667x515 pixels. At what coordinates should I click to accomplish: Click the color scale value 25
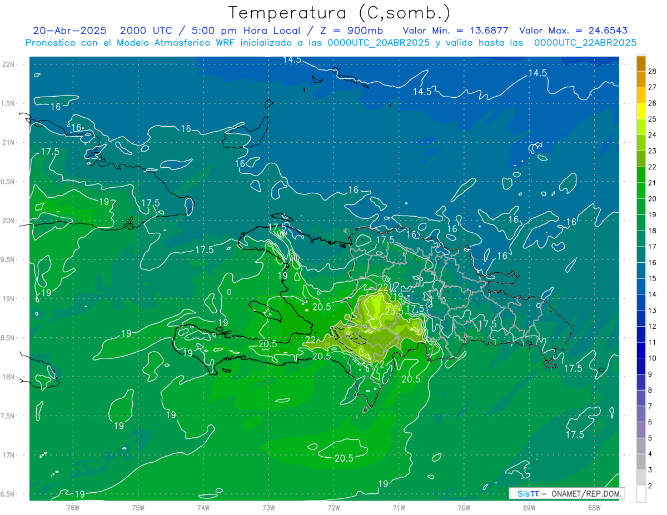point(653,119)
